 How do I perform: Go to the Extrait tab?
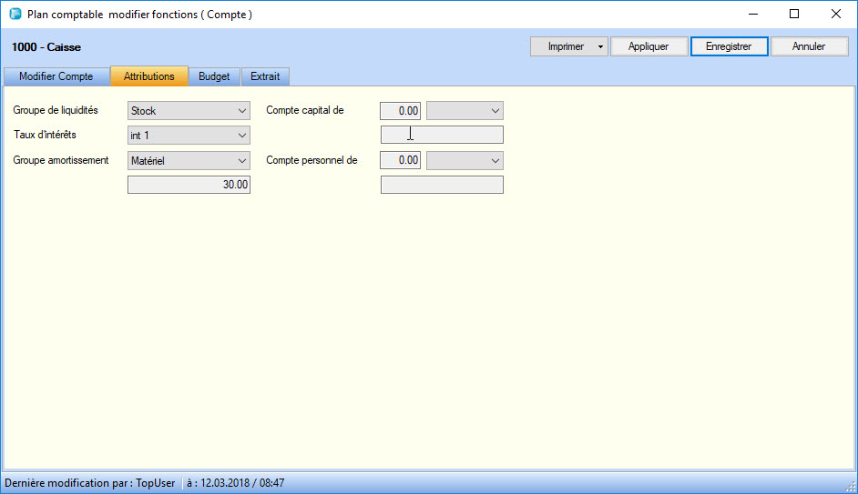265,76
